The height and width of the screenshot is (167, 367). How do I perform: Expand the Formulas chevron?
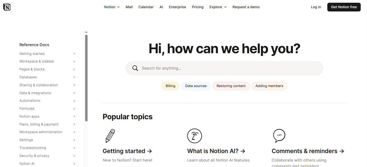click(x=74, y=109)
